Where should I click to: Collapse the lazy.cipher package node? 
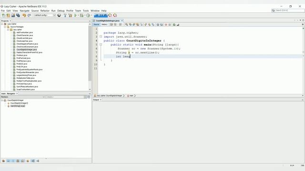tap(8, 29)
